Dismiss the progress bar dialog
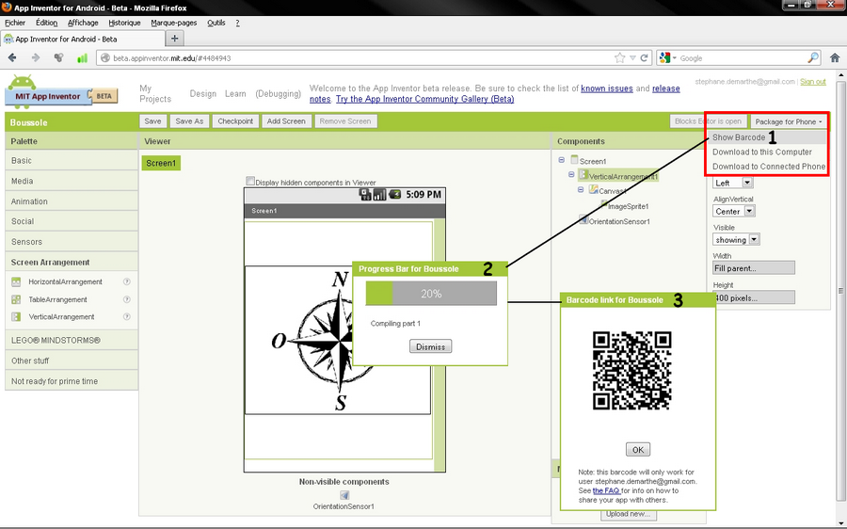The width and height of the screenshot is (847, 529). [430, 347]
